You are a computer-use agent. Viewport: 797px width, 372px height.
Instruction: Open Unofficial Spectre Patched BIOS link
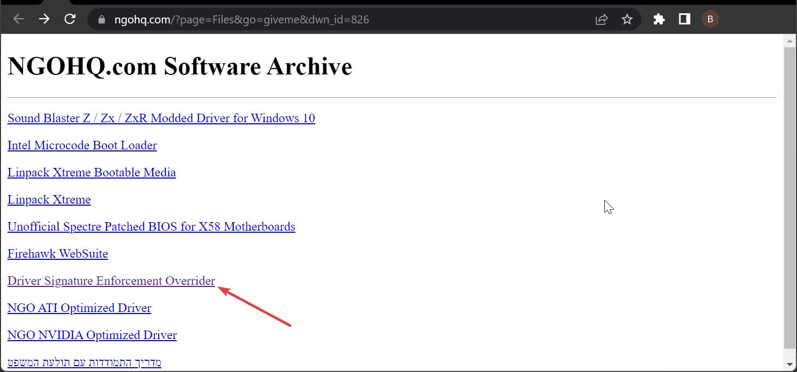(151, 226)
